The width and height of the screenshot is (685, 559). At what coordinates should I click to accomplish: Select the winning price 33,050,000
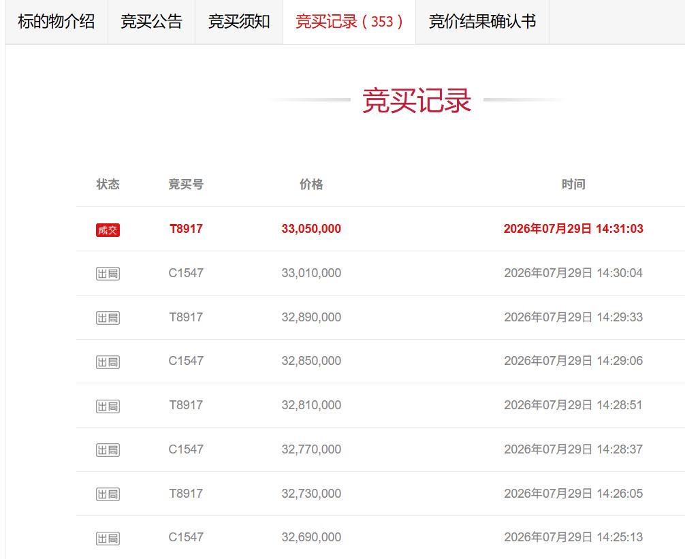tap(311, 229)
